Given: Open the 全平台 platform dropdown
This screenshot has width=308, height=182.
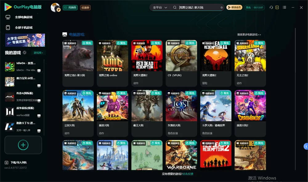Looking at the screenshot, I should click(x=160, y=7).
